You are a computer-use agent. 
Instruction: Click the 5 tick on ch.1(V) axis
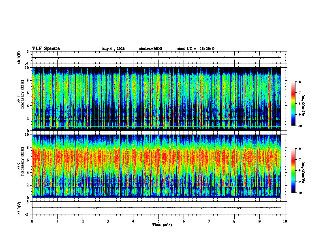point(28,51)
